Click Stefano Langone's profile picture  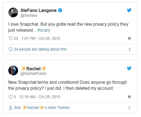click(13, 12)
